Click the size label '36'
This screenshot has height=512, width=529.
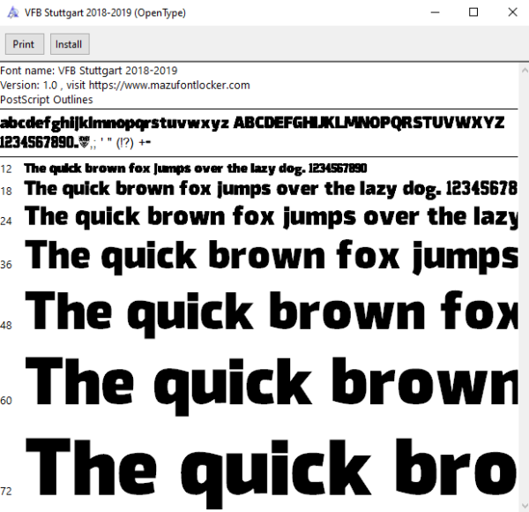(6, 265)
